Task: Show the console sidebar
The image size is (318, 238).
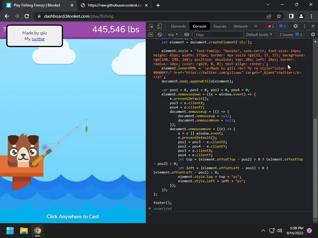Action: [x=151, y=35]
